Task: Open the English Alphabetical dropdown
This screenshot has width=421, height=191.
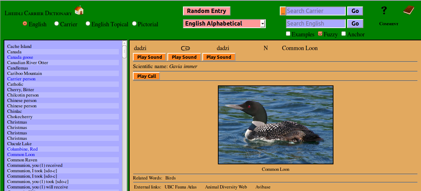Action: pyautogui.click(x=224, y=24)
